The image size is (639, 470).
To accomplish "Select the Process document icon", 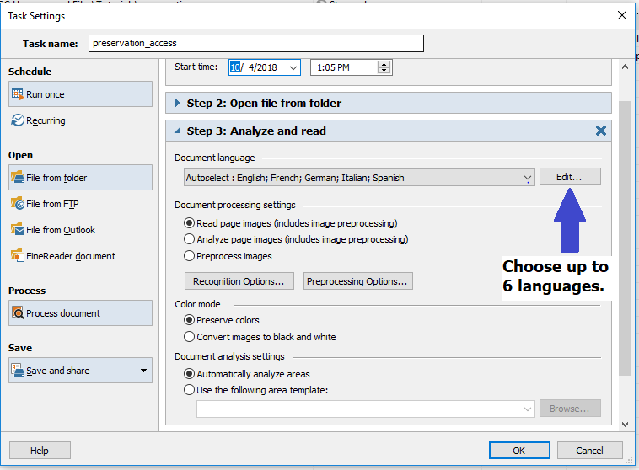I will click(x=18, y=313).
